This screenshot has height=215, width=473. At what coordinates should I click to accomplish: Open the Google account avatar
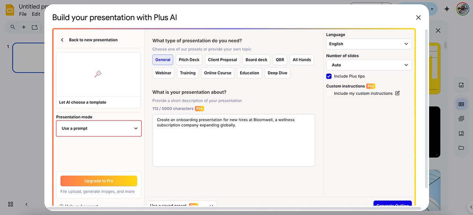(x=463, y=9)
